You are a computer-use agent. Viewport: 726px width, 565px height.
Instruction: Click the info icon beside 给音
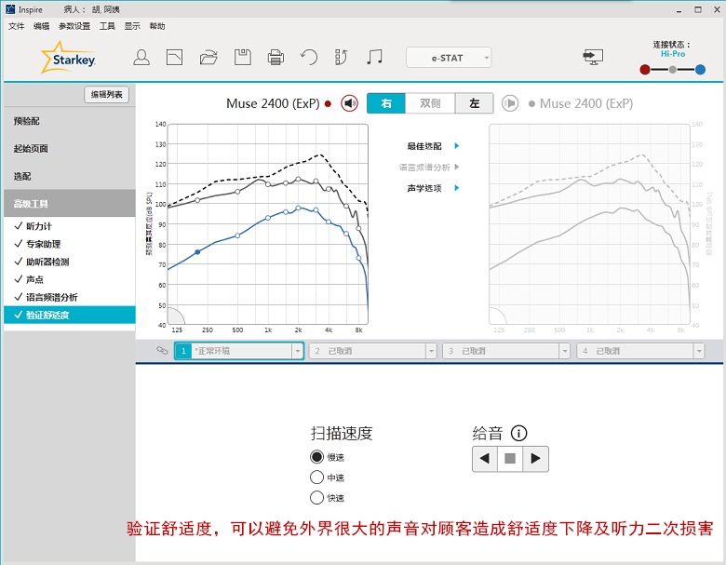pos(519,433)
